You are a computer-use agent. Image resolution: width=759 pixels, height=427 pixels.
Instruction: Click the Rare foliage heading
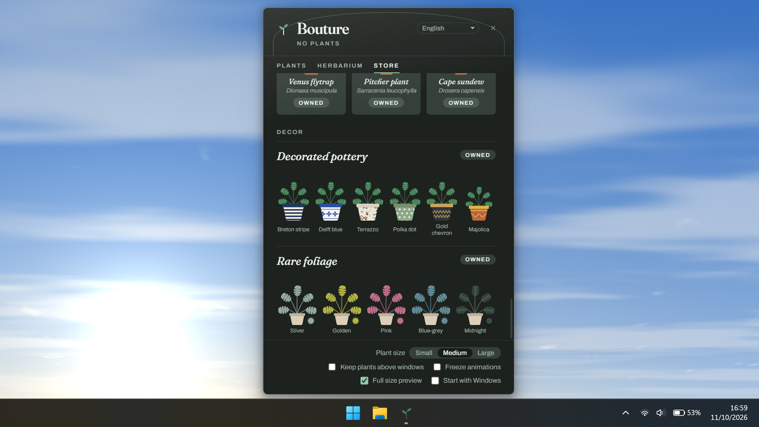(307, 261)
